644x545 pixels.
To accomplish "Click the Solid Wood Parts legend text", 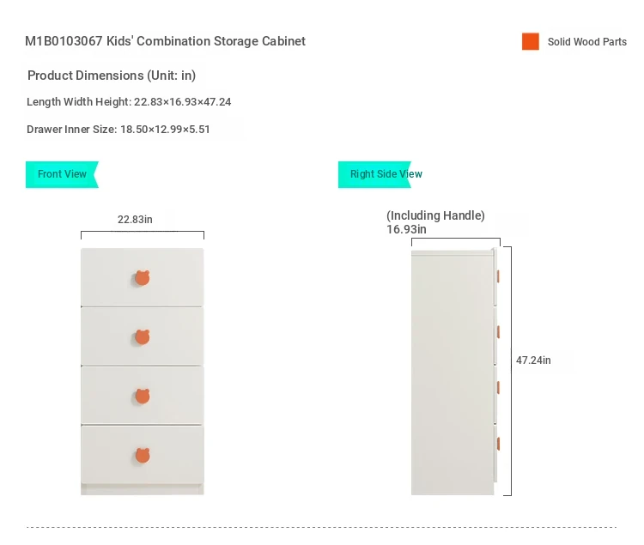I will [587, 42].
